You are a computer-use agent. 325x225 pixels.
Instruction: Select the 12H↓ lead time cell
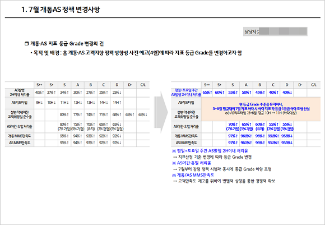77,103
